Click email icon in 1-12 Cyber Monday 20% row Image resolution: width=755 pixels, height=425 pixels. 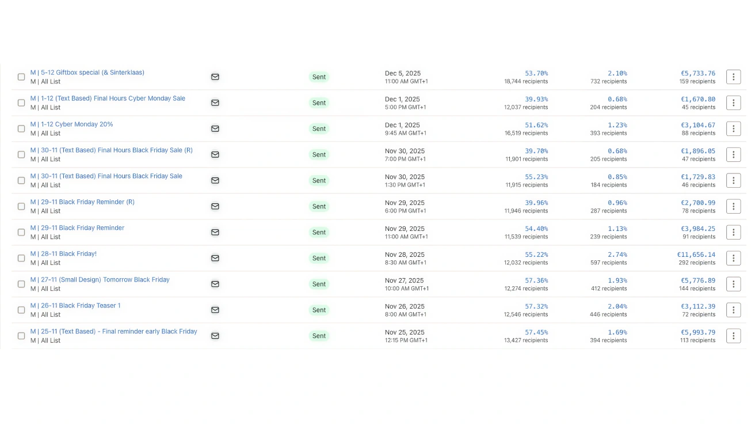(x=215, y=128)
